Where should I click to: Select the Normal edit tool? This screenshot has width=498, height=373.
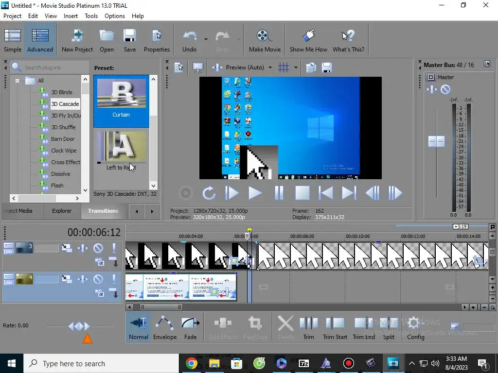point(139,327)
